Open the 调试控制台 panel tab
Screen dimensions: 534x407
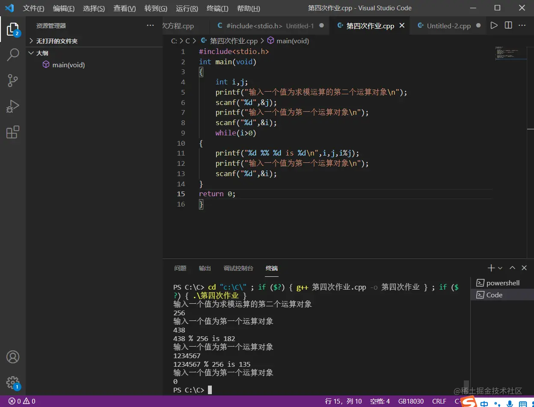pyautogui.click(x=238, y=268)
